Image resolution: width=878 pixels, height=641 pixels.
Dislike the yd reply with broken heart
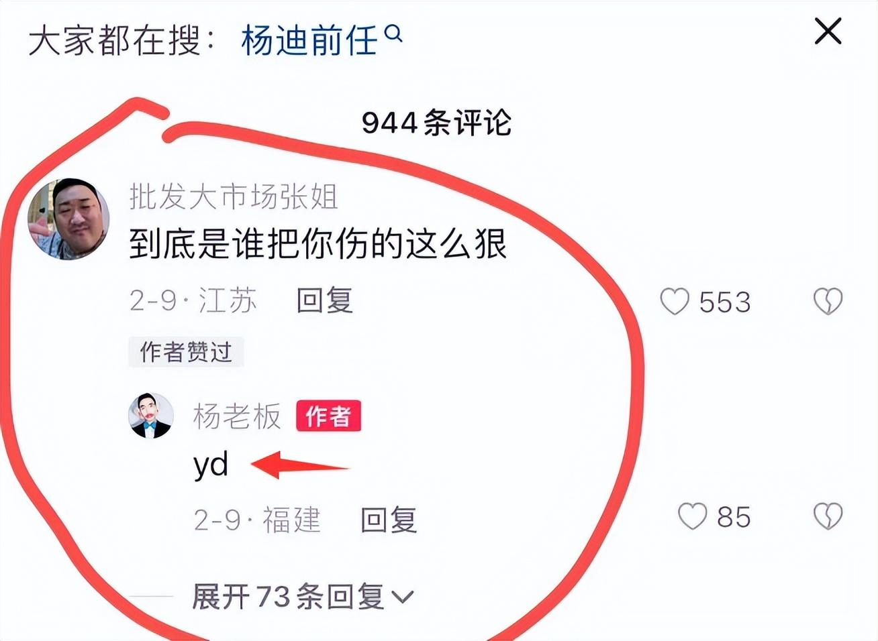tap(828, 517)
